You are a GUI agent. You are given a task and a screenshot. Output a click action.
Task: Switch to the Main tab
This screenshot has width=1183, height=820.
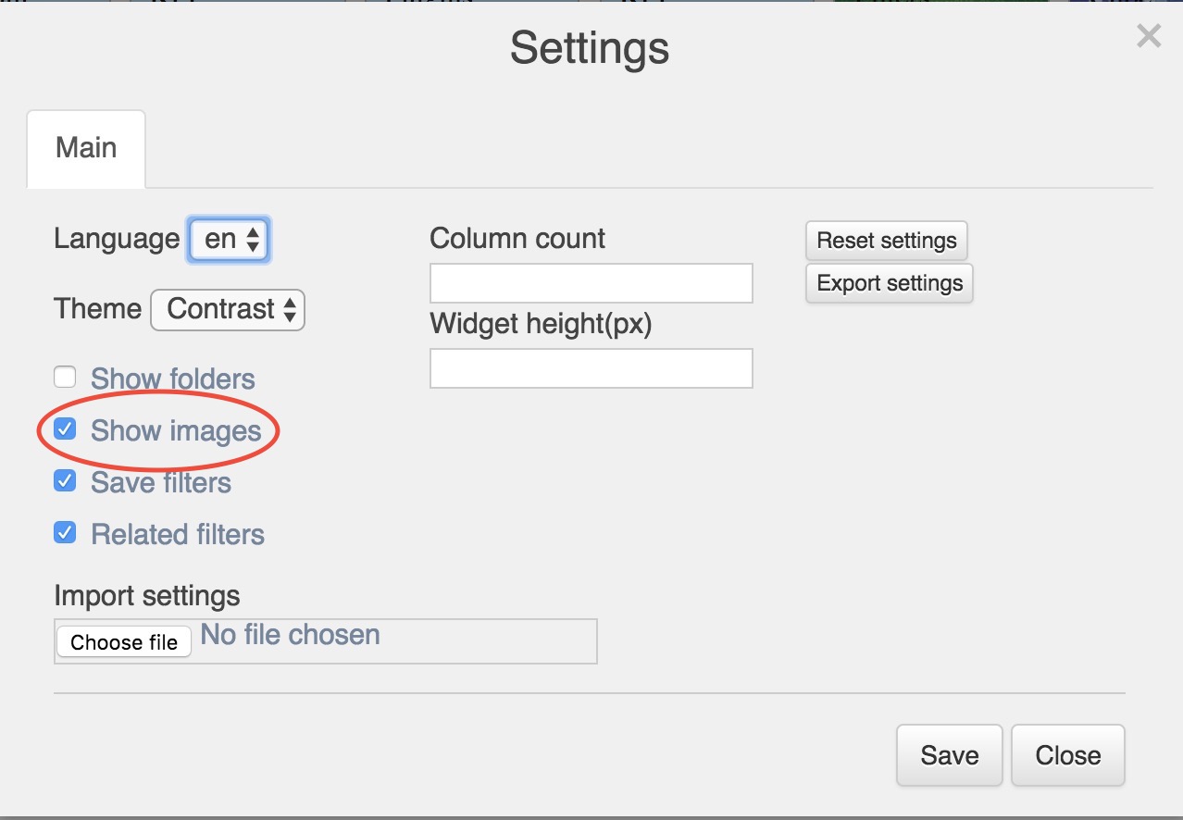point(86,148)
